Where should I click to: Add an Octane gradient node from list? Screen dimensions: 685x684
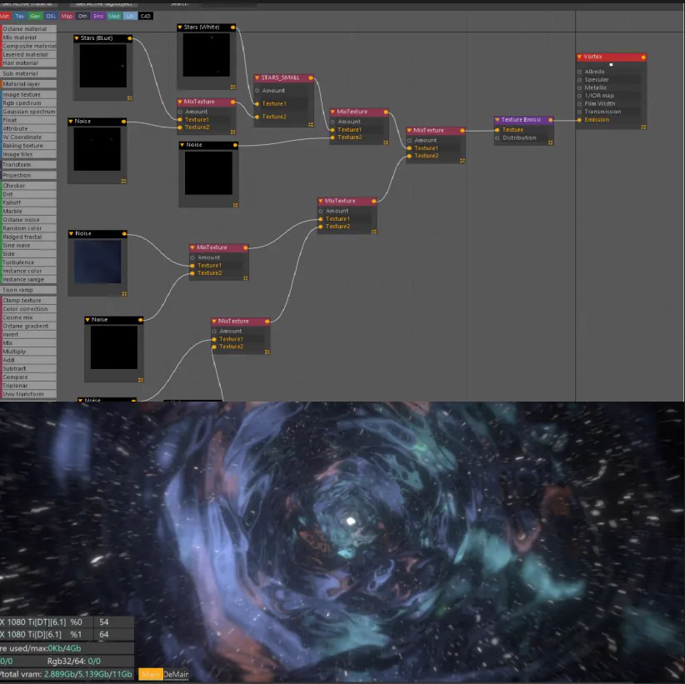click(28, 326)
